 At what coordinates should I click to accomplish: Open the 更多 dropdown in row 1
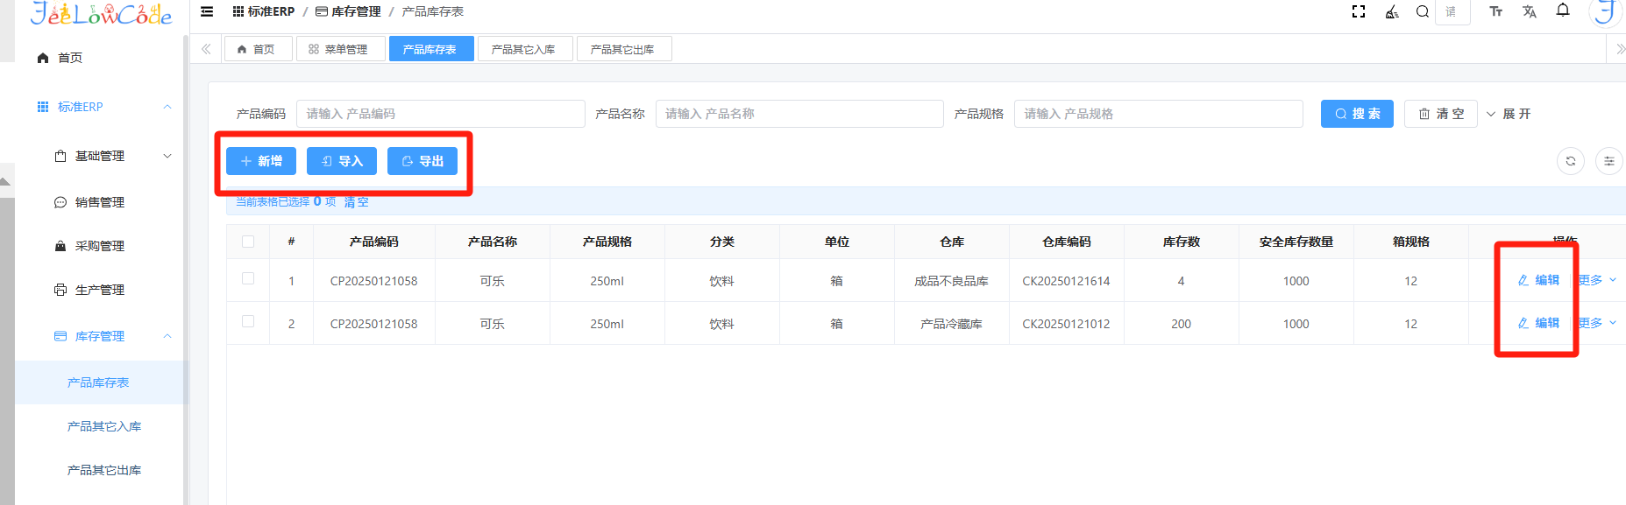[1597, 280]
